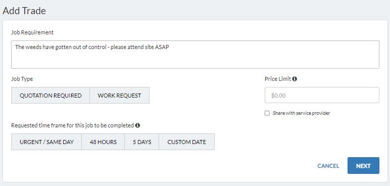The height and width of the screenshot is (186, 390).
Task: Click the Job Requirement label
Action: point(32,32)
